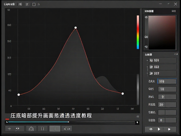Image resolution: width=181 pixels, height=136 pixels.
Task: Click the highlighted vertical-bar button in bottom toolbar
Action: click(x=55, y=129)
